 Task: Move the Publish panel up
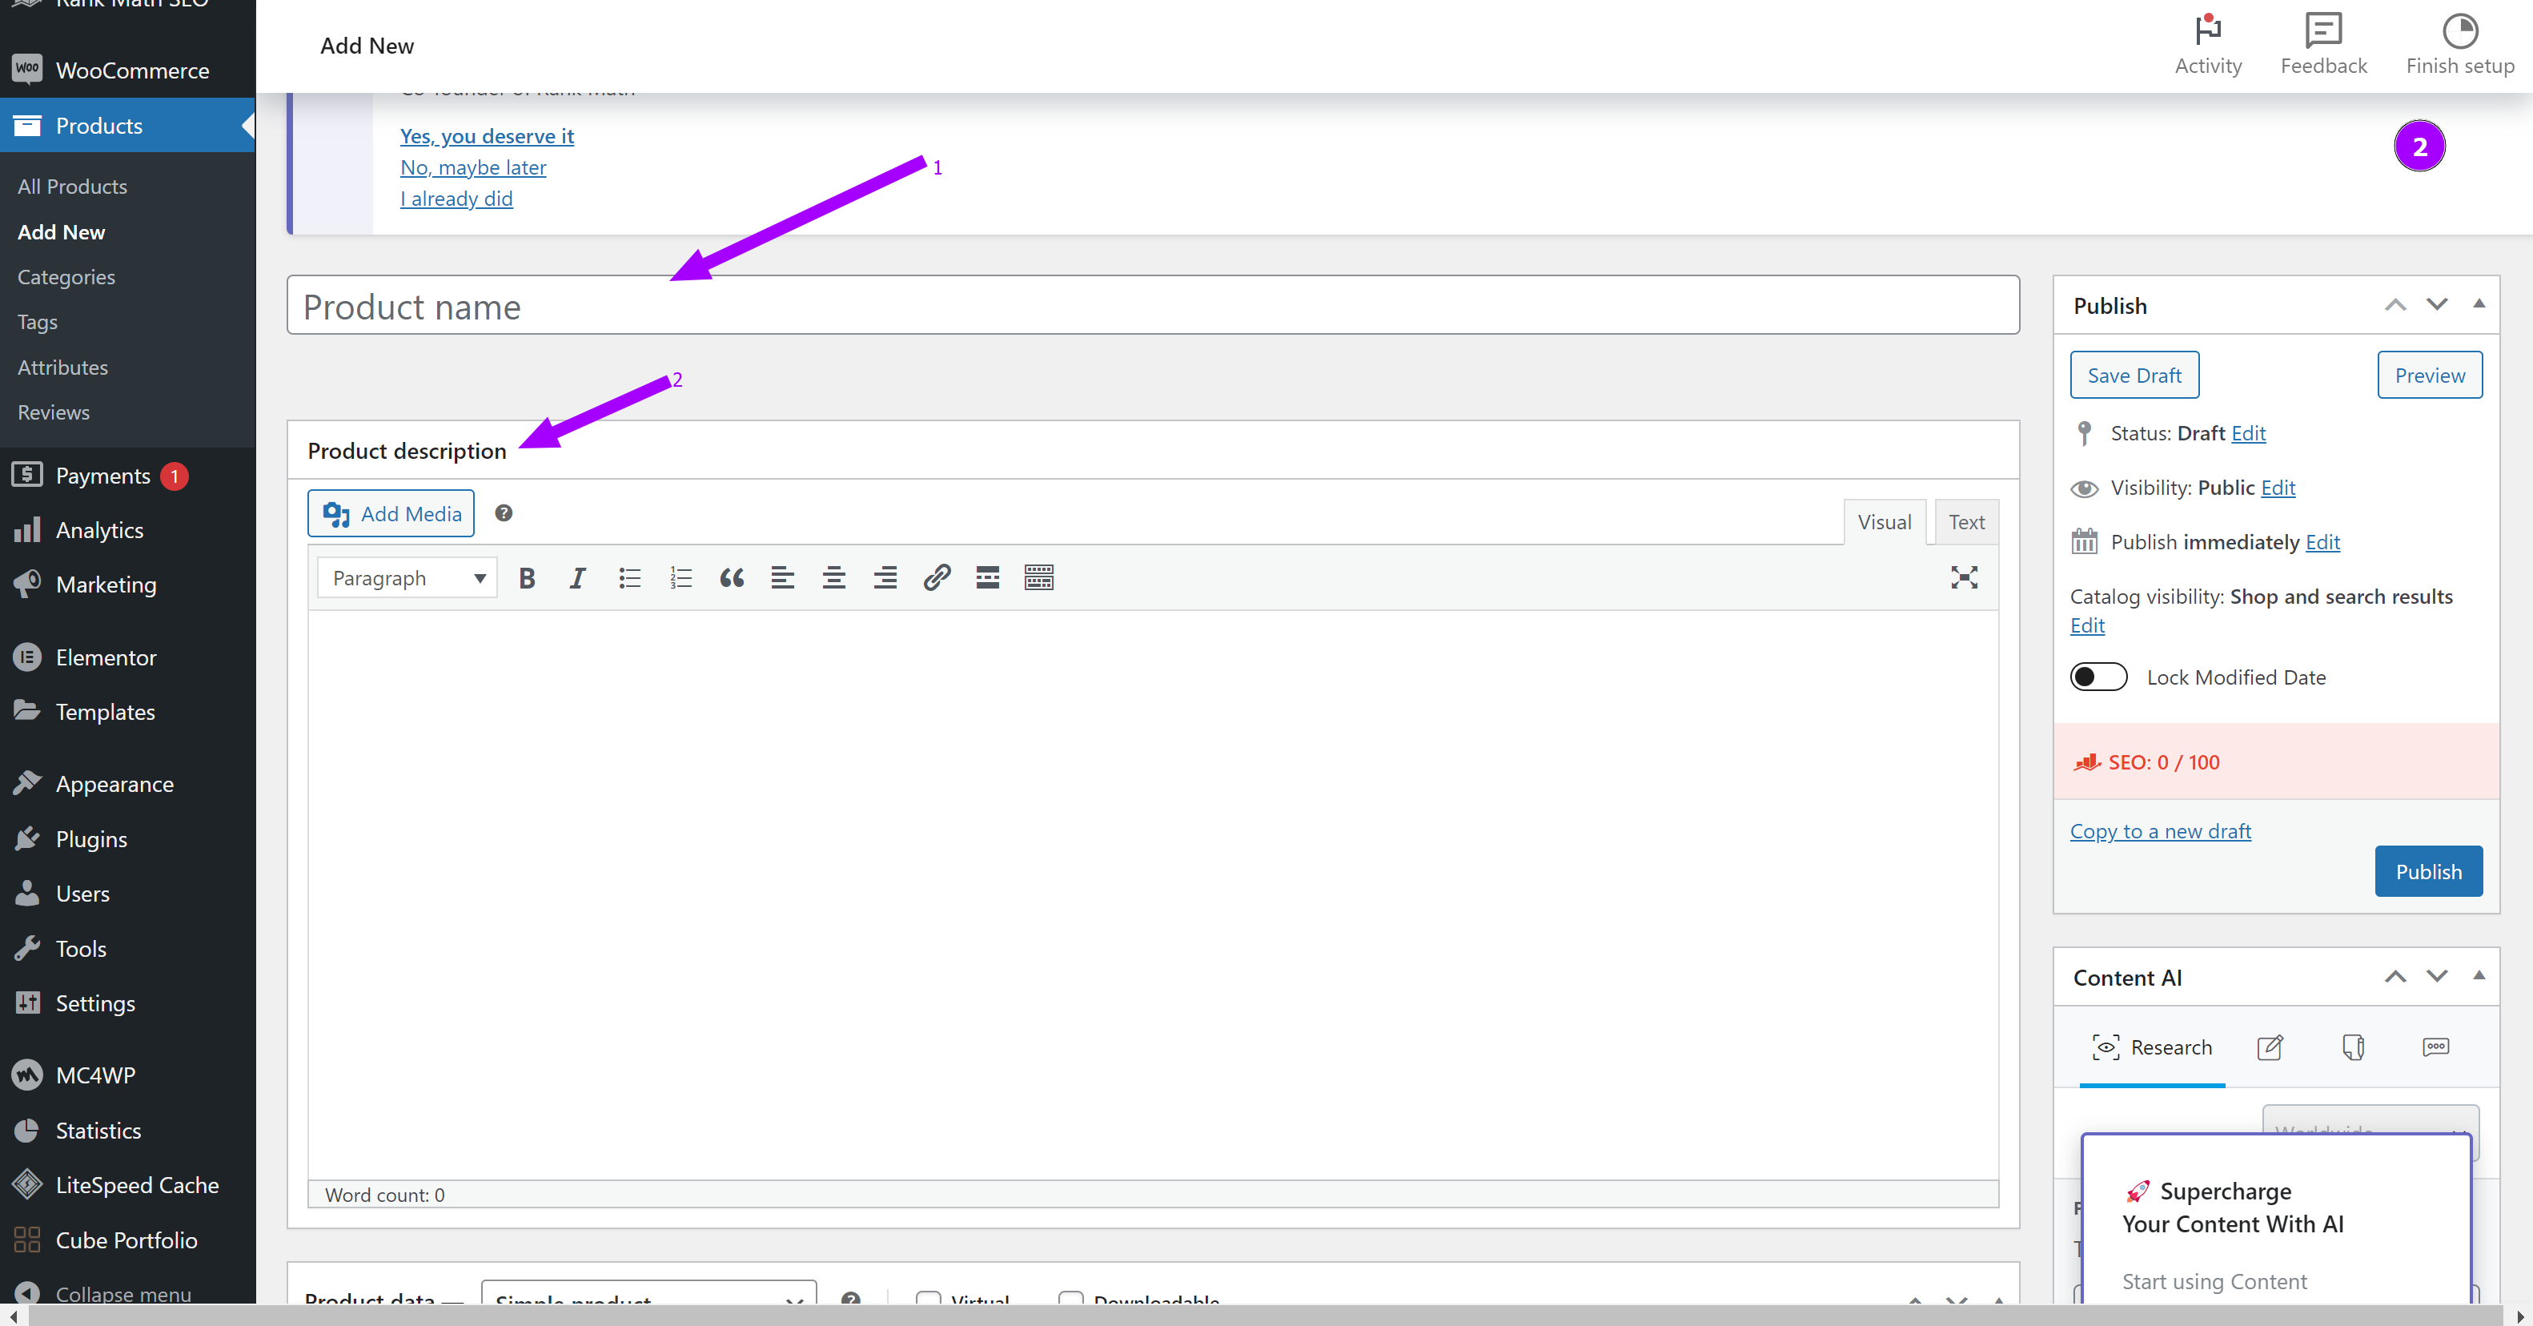click(x=2395, y=305)
